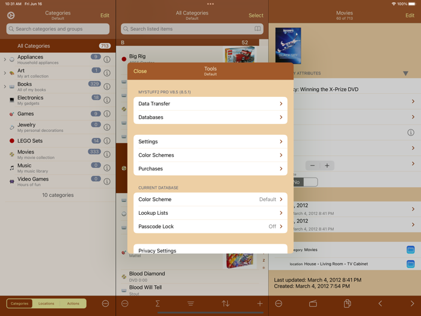
Task: Open the tools gear icon in Categories header
Action: (x=11, y=15)
